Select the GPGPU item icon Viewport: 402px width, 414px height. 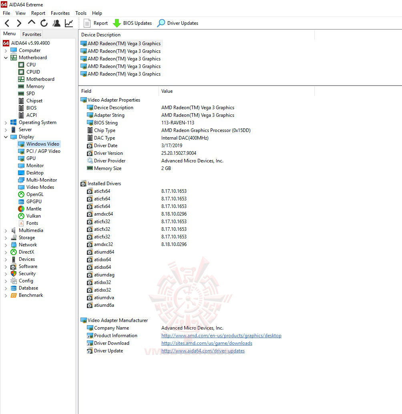coord(21,202)
